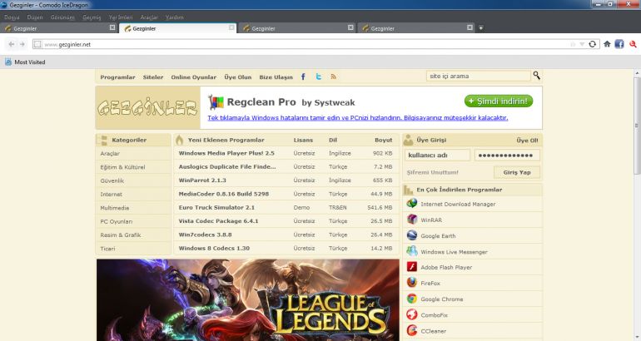This screenshot has height=341, width=641.
Task: Open the Yer İmleri menu
Action: 121,17
